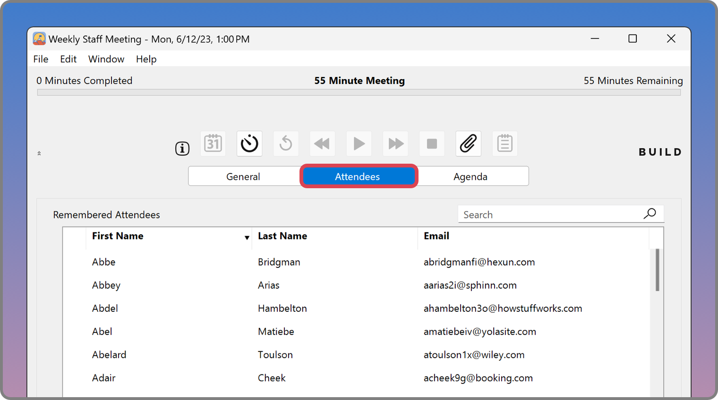
Task: Click the rewind button
Action: [322, 143]
